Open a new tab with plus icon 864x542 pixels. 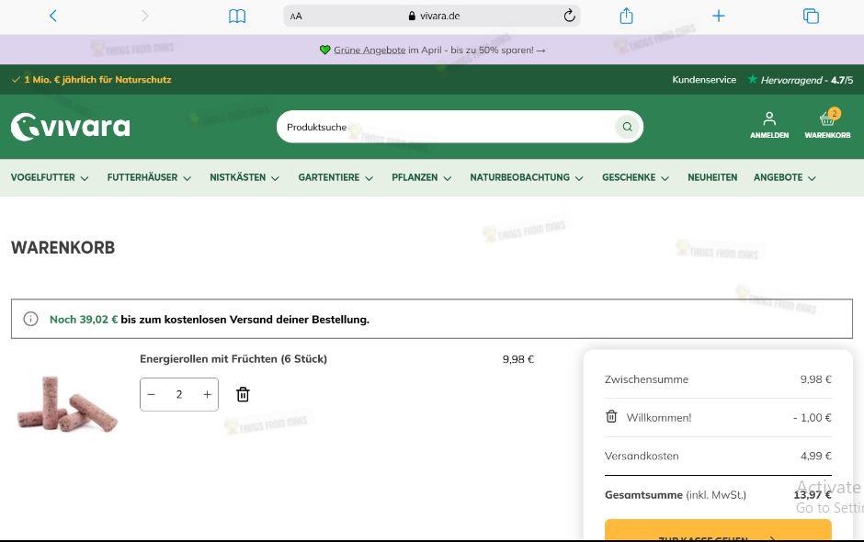pos(718,16)
